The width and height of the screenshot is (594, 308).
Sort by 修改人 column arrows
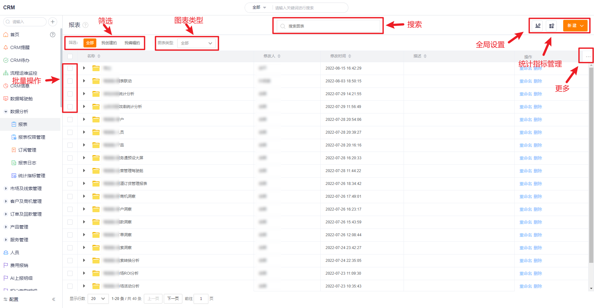[x=279, y=56]
